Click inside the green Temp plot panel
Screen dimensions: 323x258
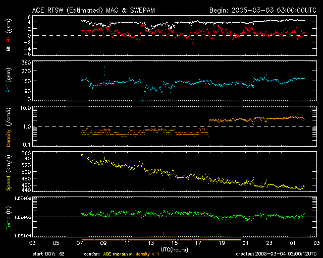(175, 217)
